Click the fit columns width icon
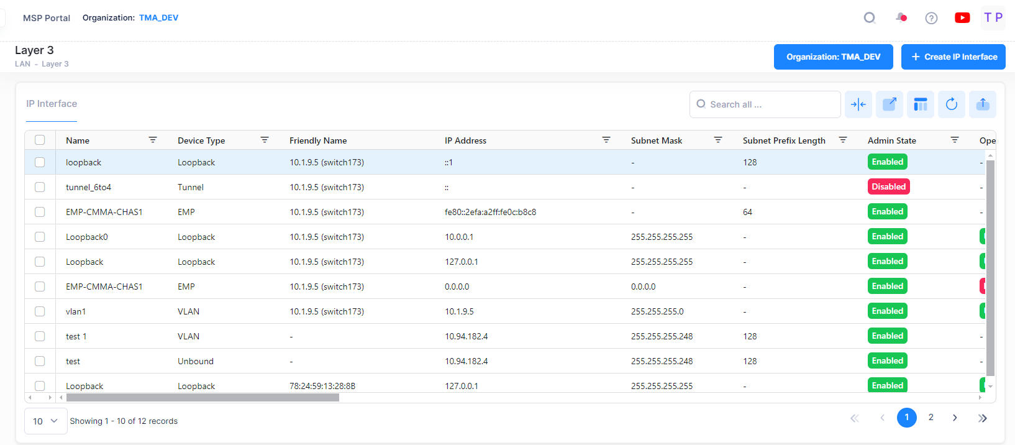Viewport: 1015px width, 445px height. 858,104
